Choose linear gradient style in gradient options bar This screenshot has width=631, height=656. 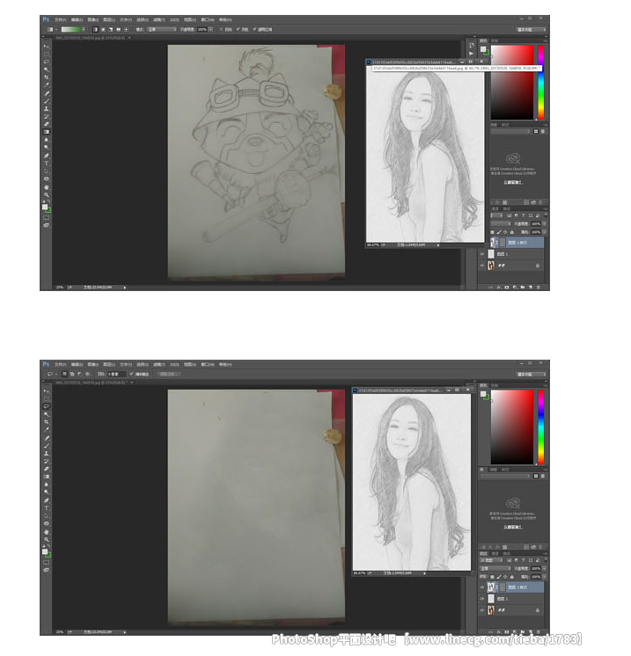(x=95, y=30)
